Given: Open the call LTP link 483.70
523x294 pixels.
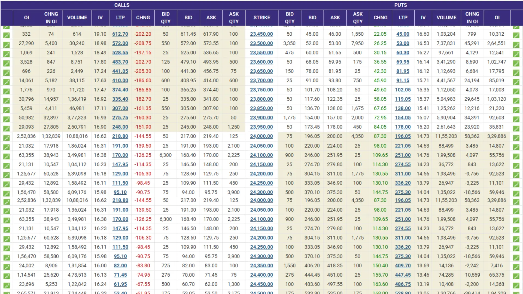Looking at the screenshot, I should (x=120, y=62).
